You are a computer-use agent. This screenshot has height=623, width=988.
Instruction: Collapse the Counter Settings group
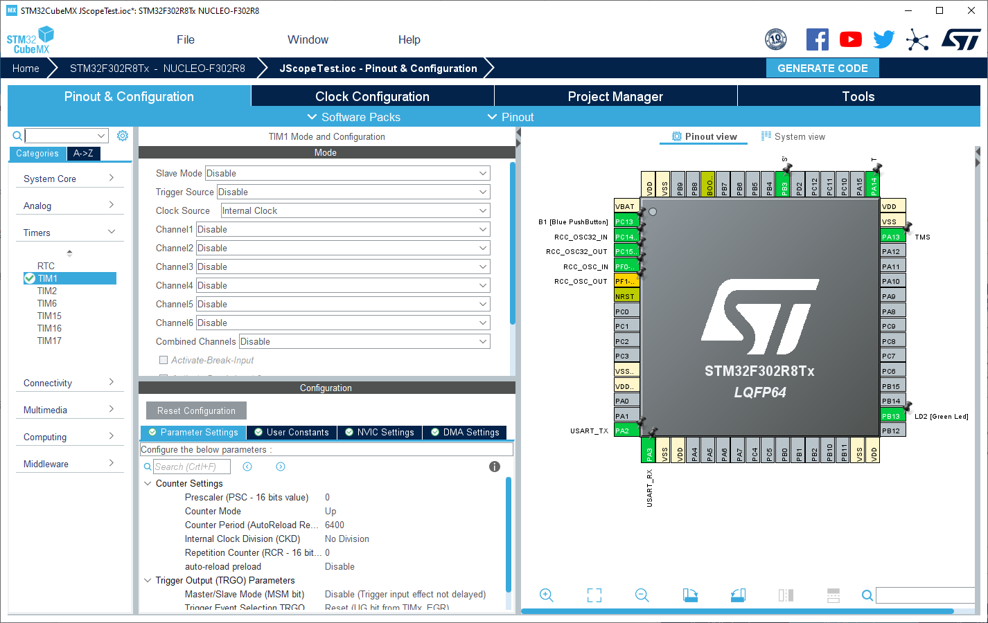148,483
